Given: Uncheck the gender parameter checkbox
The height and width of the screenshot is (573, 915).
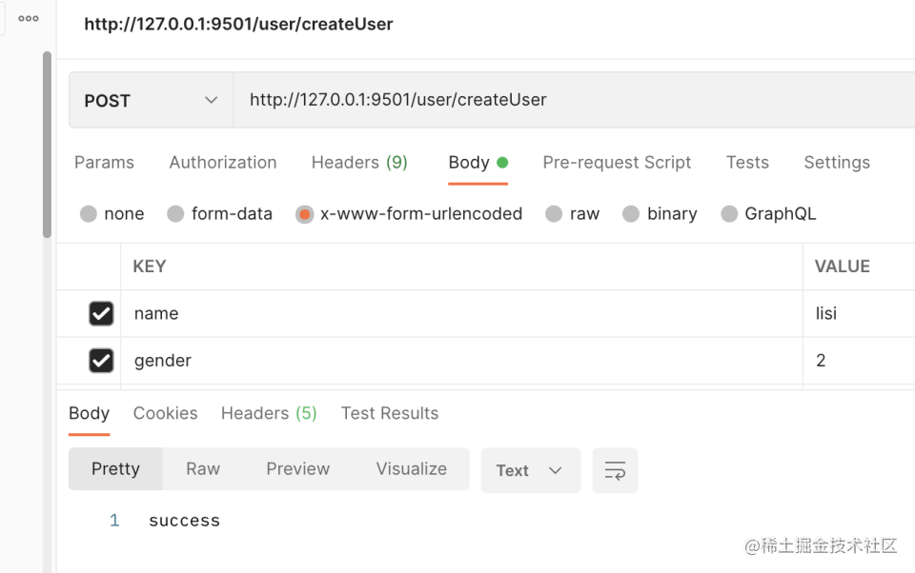Looking at the screenshot, I should point(101,360).
